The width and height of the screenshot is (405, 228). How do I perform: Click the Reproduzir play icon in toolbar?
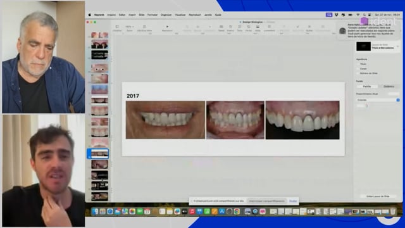[167, 27]
